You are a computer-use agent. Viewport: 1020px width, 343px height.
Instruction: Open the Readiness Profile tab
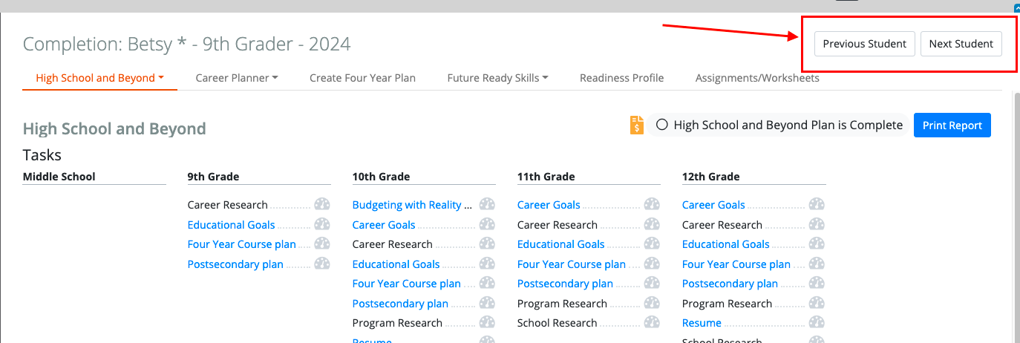coord(622,78)
